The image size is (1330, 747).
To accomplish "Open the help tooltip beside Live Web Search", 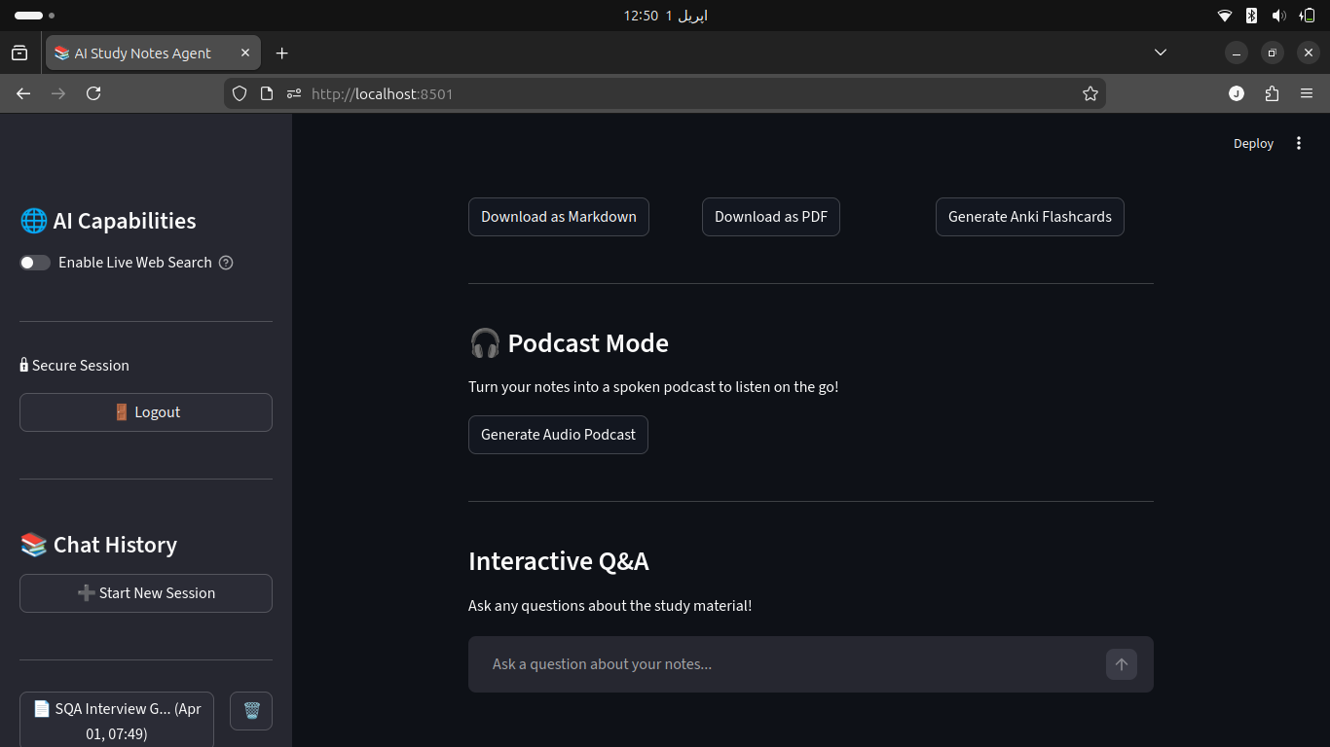I will click(226, 263).
